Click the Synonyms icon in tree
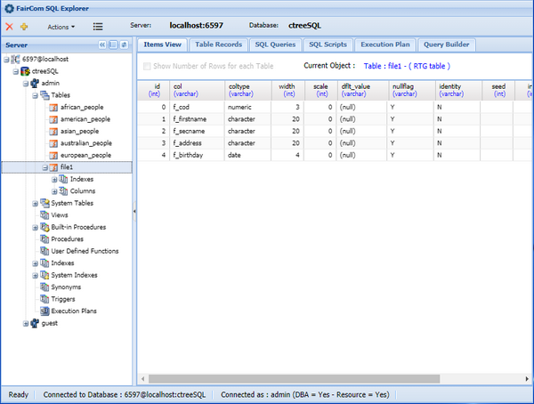The height and width of the screenshot is (404, 534). 44,287
